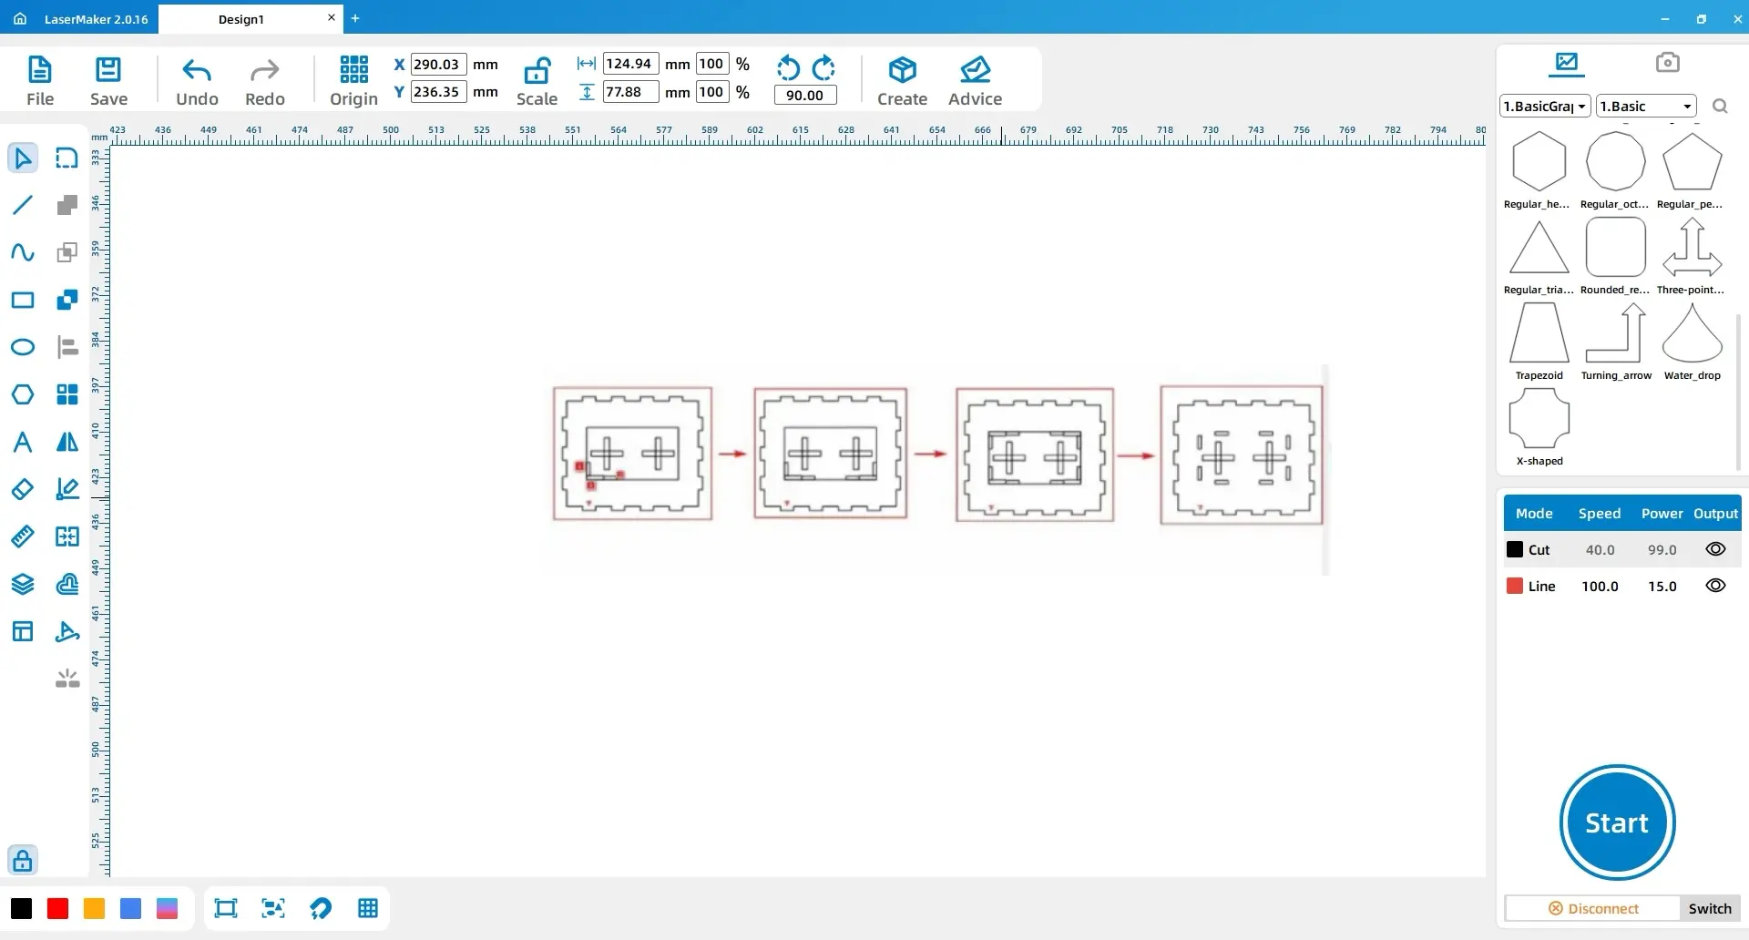Rotate selection clockwise

(823, 68)
